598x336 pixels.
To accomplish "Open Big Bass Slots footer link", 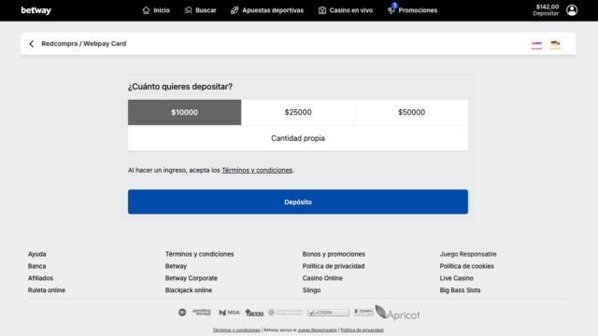I will pyautogui.click(x=460, y=290).
